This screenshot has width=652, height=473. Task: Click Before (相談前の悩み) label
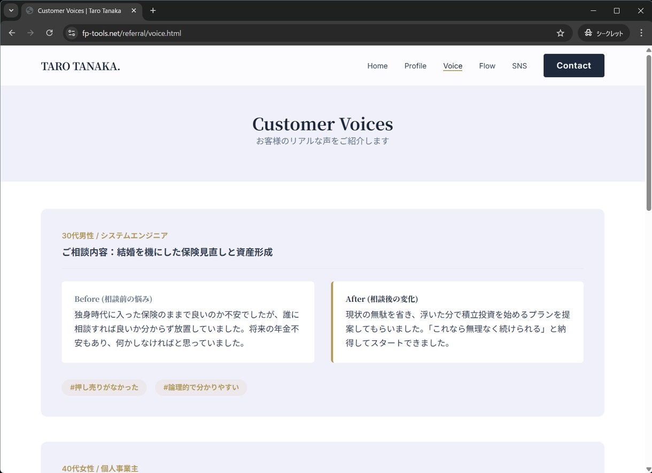[113, 299]
